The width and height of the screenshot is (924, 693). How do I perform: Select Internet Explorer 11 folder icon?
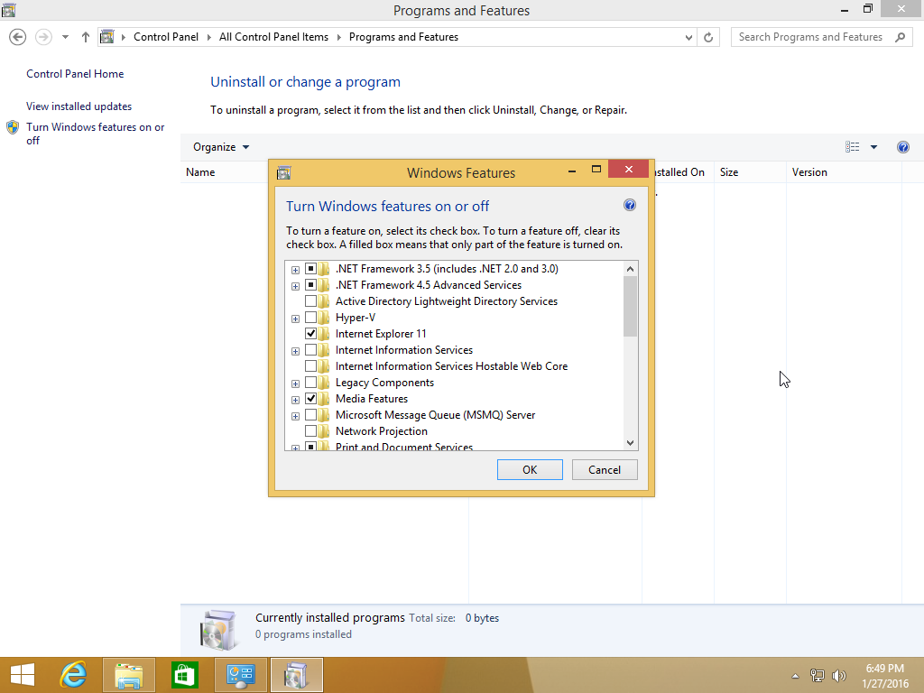[x=324, y=334]
